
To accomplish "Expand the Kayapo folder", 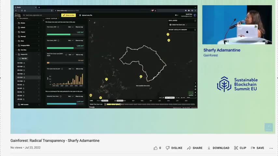I will click(16, 32).
